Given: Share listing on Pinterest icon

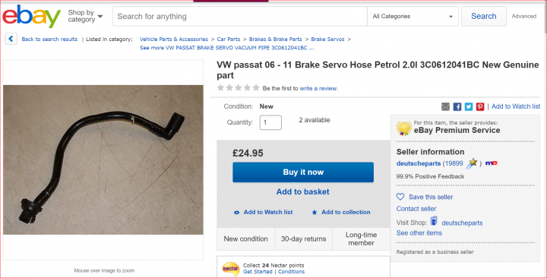Looking at the screenshot, I should coord(480,107).
